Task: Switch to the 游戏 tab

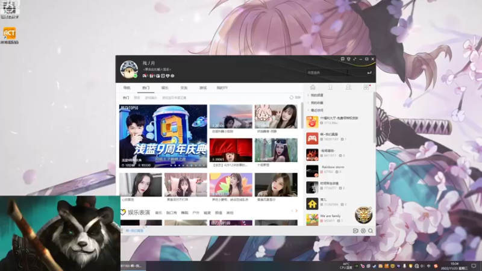Action: click(x=203, y=88)
